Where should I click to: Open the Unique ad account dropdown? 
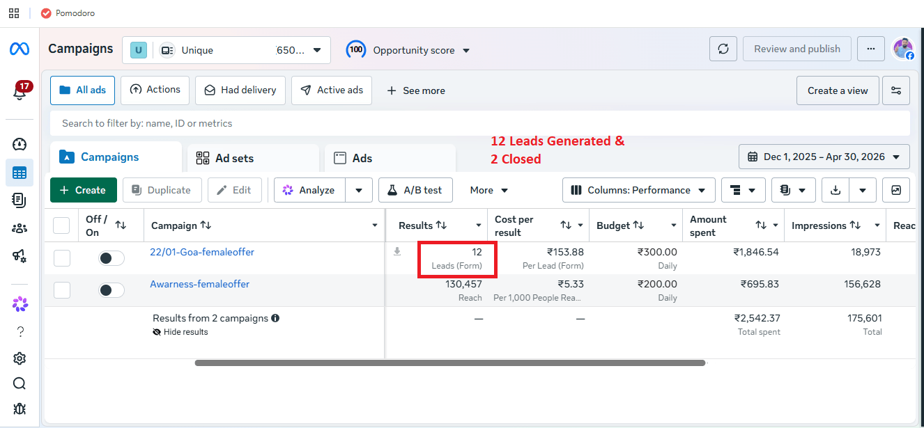coord(226,50)
